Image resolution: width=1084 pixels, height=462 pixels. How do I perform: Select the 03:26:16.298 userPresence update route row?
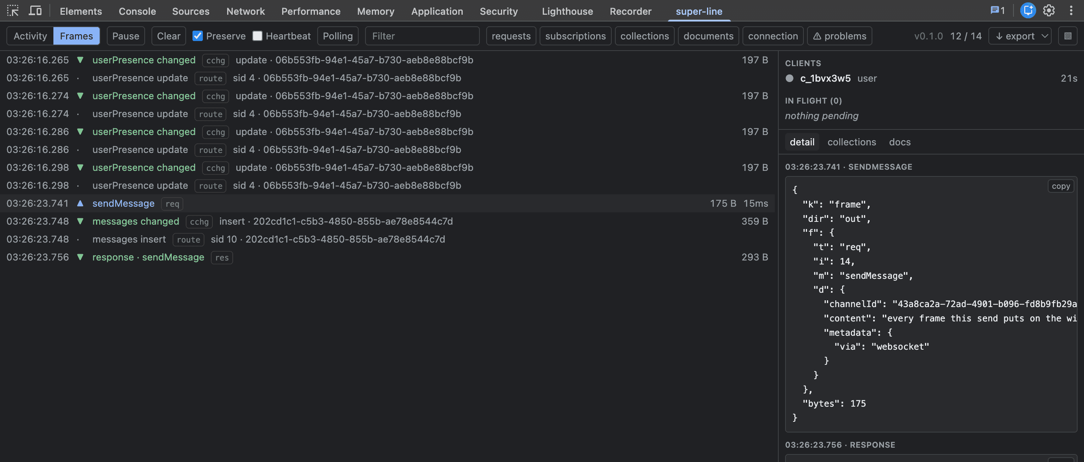(x=387, y=185)
